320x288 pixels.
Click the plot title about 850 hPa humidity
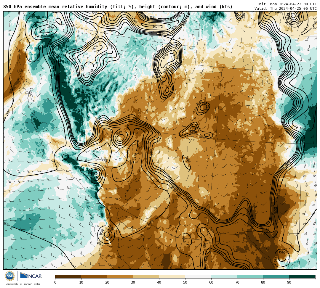point(118,7)
